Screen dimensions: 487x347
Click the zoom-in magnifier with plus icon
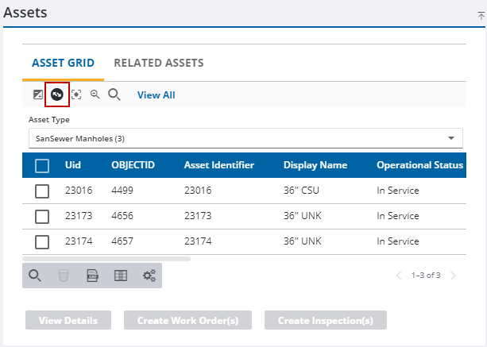tap(95, 94)
